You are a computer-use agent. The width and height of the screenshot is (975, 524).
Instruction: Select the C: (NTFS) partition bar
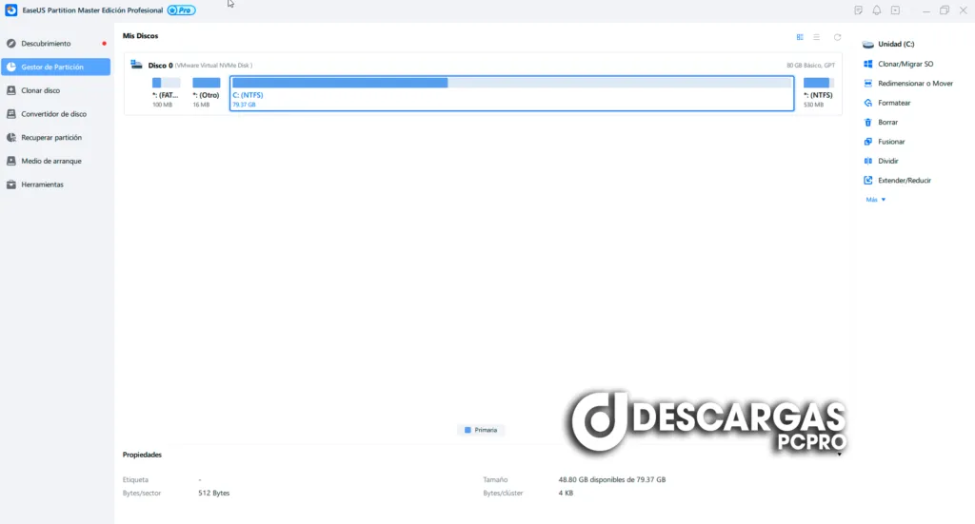511,93
